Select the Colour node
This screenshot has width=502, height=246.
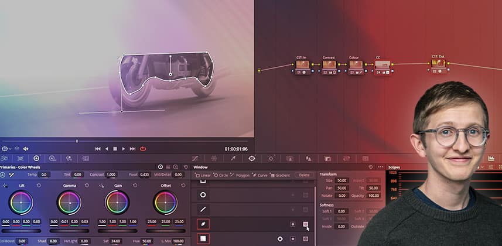[356, 66]
